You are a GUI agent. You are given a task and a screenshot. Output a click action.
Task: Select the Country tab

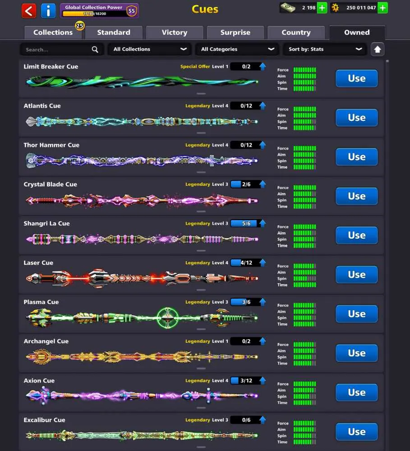(x=296, y=32)
